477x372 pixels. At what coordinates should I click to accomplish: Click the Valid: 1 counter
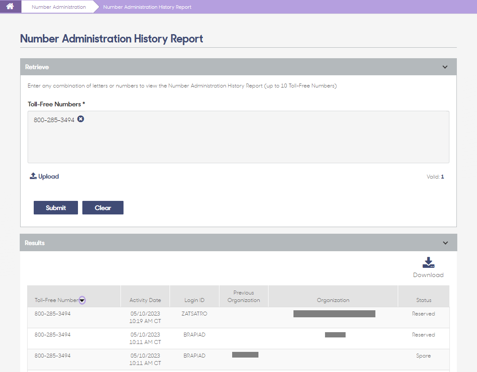coord(435,176)
